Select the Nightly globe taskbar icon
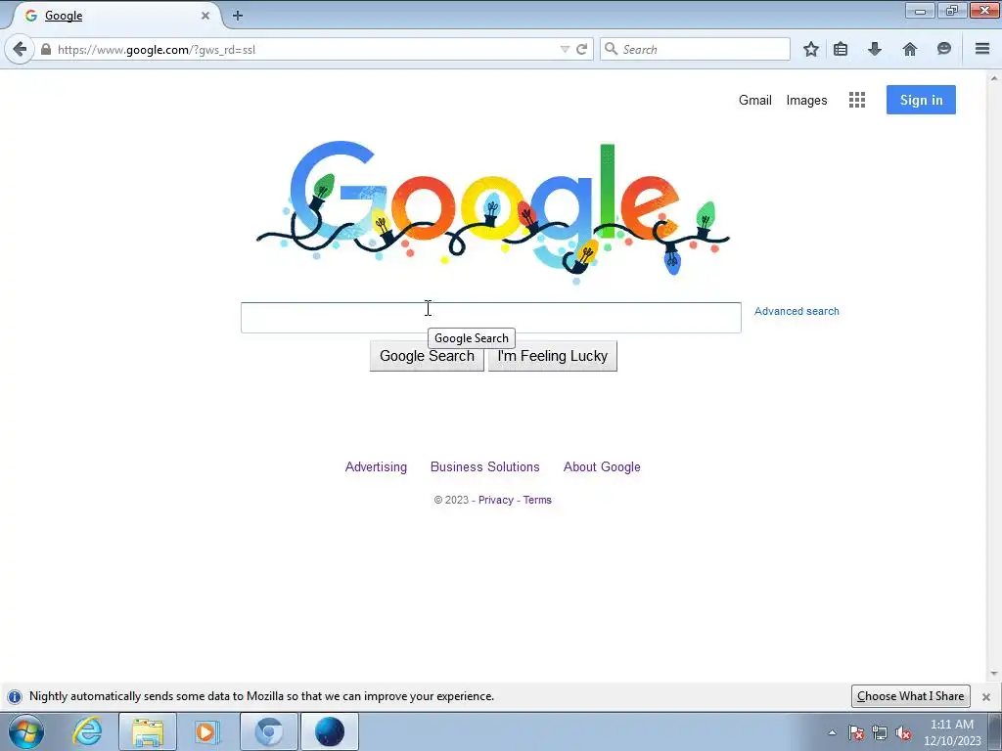The image size is (1002, 751). [330, 731]
